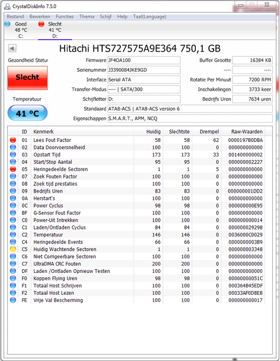Click the Gezondheid Status label

tap(28, 61)
